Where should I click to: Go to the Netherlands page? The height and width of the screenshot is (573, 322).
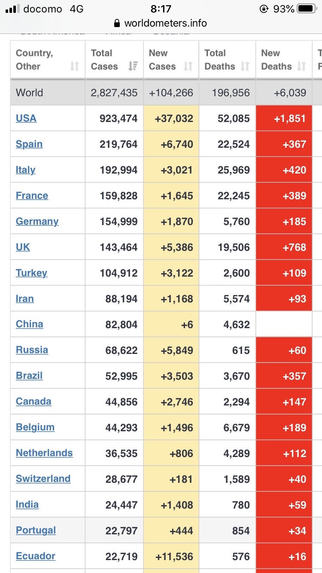(44, 453)
